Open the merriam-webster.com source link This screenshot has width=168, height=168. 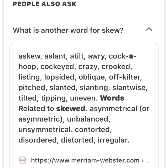pos(85,160)
